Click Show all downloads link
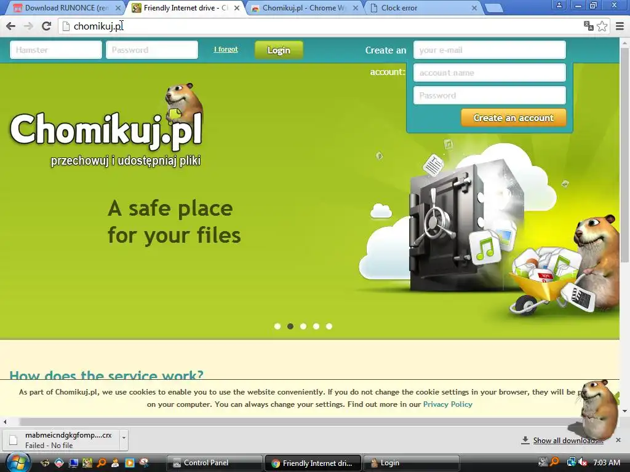Viewport: 630px width, 472px height. click(568, 440)
